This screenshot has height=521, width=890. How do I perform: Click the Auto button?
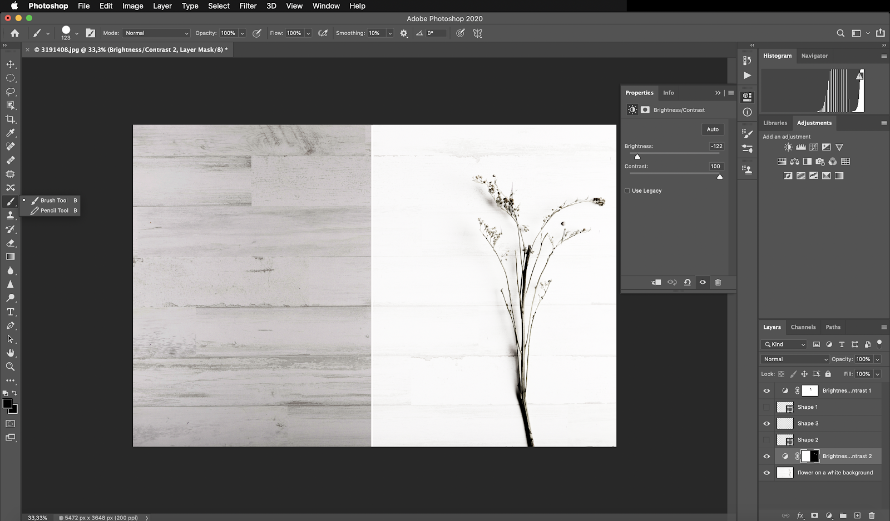tap(713, 129)
